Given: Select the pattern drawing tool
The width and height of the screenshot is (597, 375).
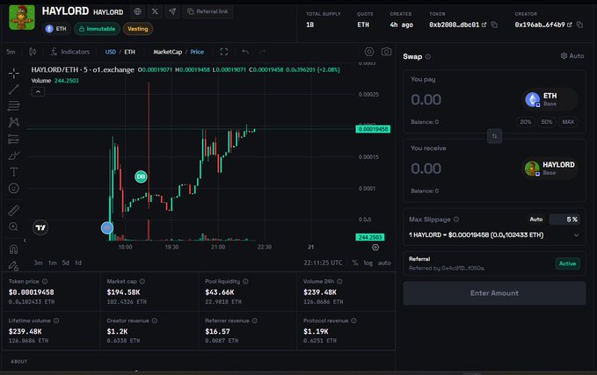Looking at the screenshot, I should point(14,122).
